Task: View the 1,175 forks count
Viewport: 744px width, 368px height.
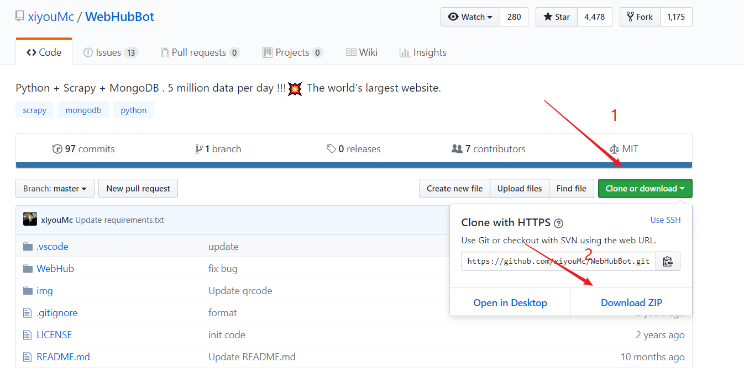Action: (x=676, y=17)
